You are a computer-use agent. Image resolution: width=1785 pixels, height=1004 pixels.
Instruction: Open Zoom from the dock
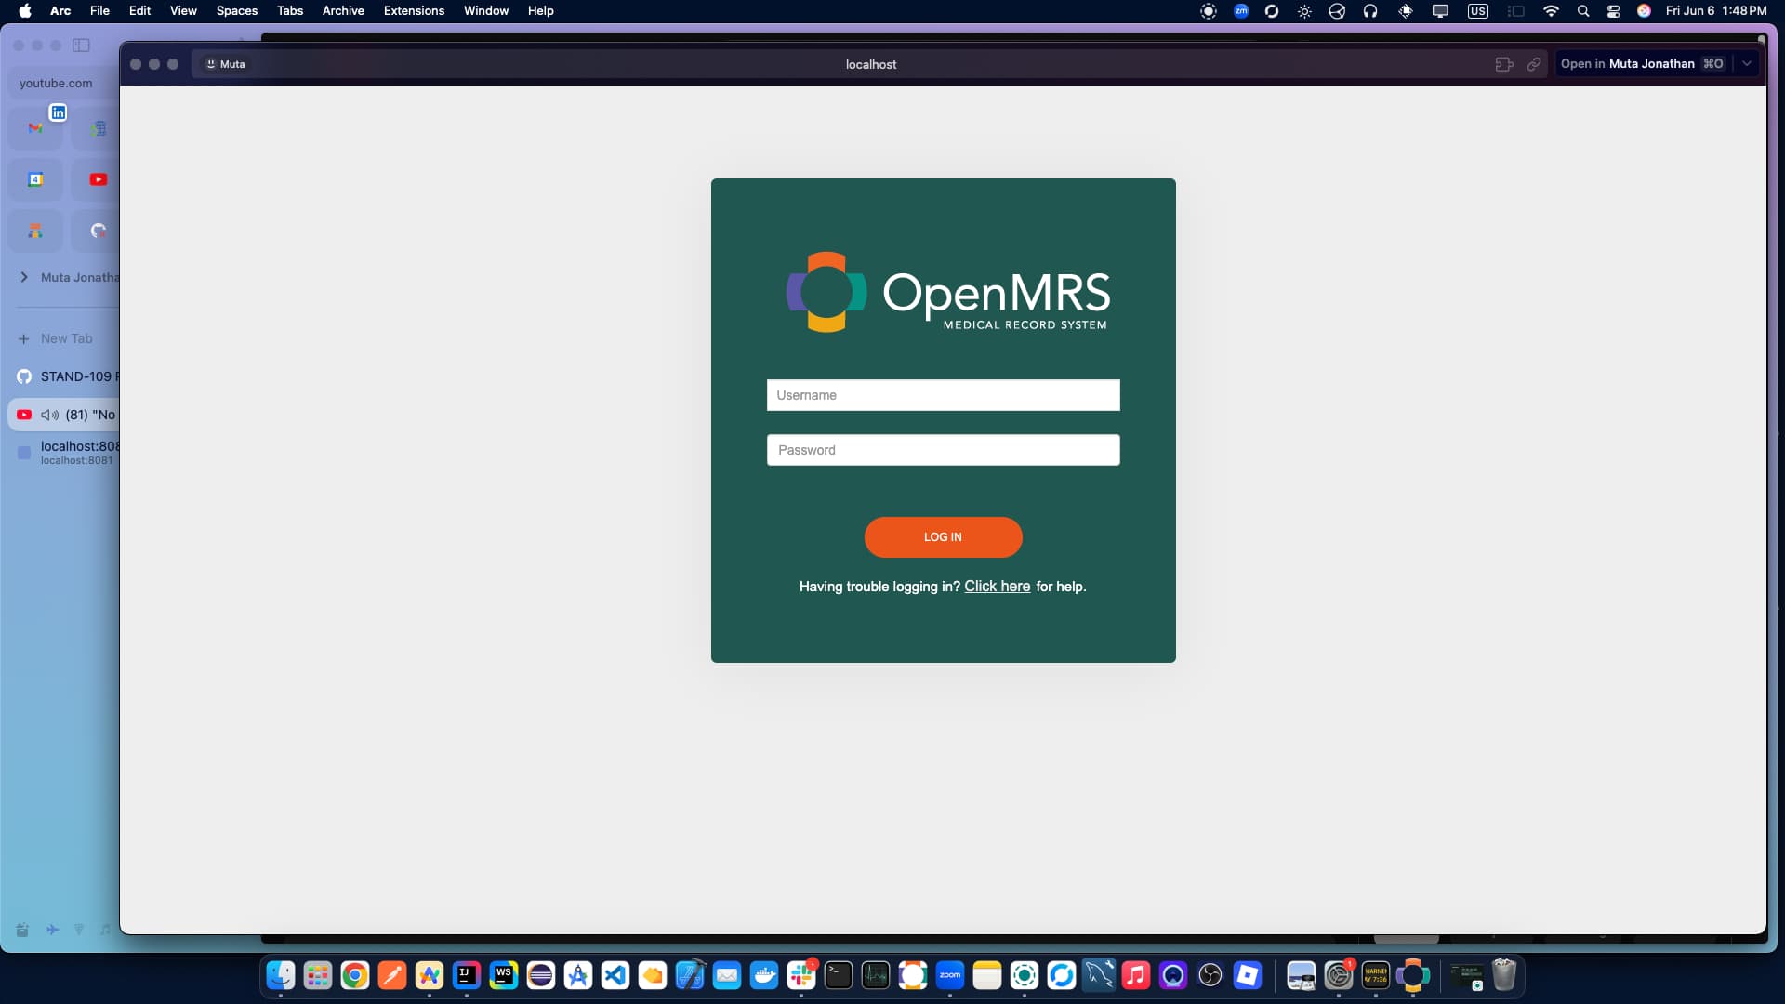[950, 975]
